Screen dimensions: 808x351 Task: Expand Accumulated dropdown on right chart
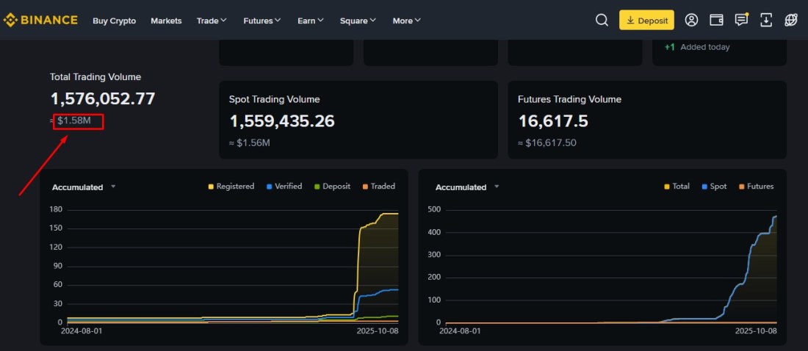click(x=467, y=187)
